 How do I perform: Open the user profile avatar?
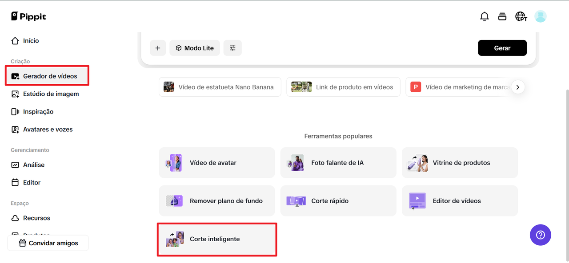pyautogui.click(x=540, y=16)
